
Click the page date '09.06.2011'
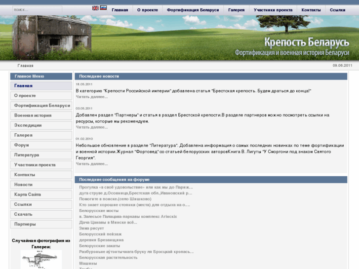[342, 66]
